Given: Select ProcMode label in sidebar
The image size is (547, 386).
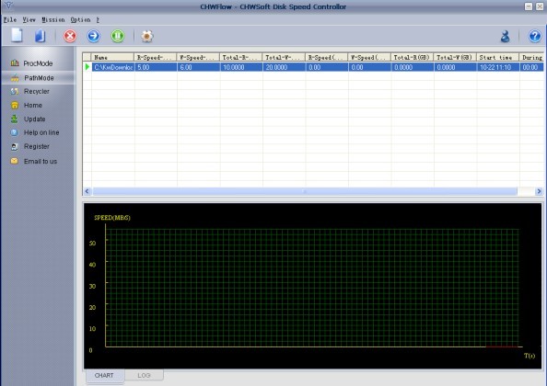Looking at the screenshot, I should point(38,63).
